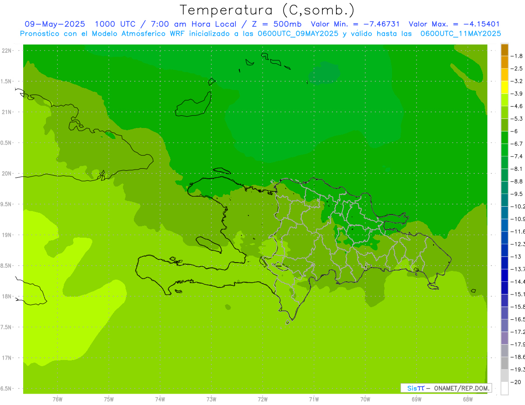The height and width of the screenshot is (405, 525).
Task: Select the -8.8 legend value
Action: [x=517, y=181]
